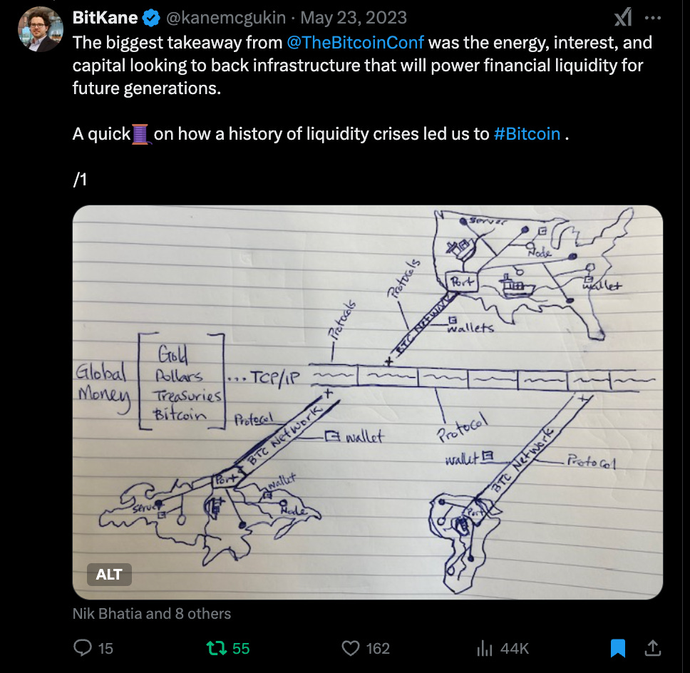The height and width of the screenshot is (673, 690).
Task: Open the view analytics bar chart icon
Action: (485, 648)
